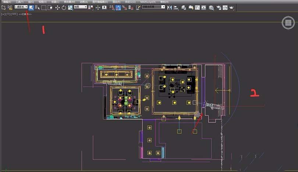Activate the Select Object tool
Image resolution: width=298 pixels, height=172 pixels.
click(31, 8)
